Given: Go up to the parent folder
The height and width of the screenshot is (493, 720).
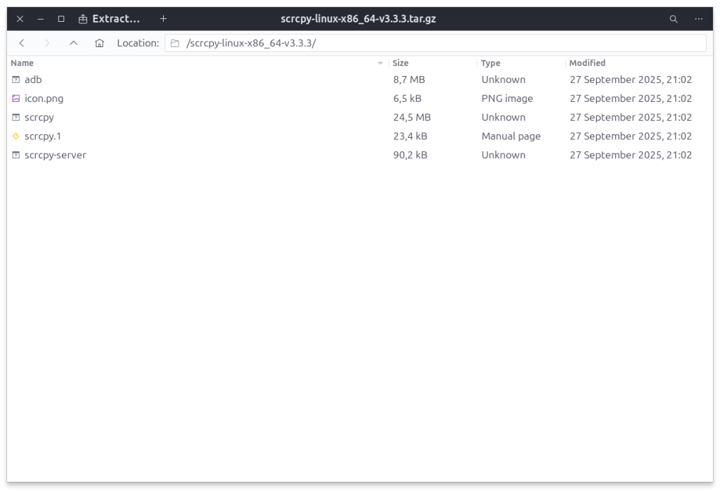Looking at the screenshot, I should click(x=73, y=43).
